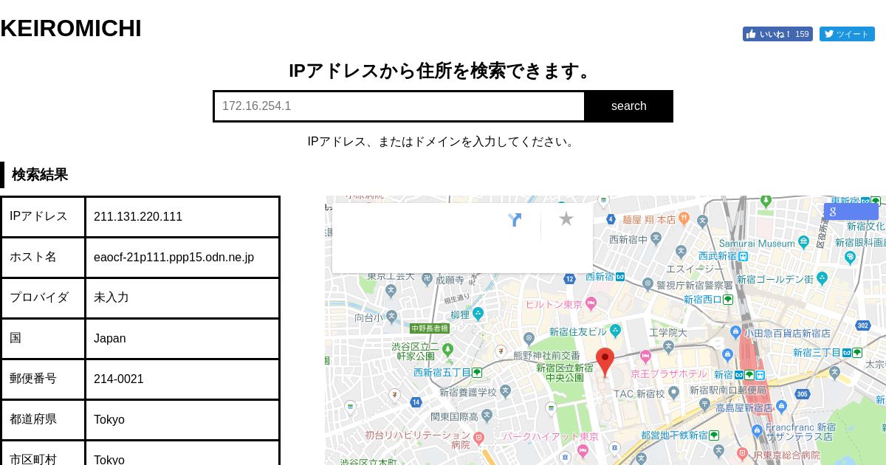Viewport: 886px width, 465px height.
Task: Click the 新宿養護学校 school icon
Action: coord(505,391)
